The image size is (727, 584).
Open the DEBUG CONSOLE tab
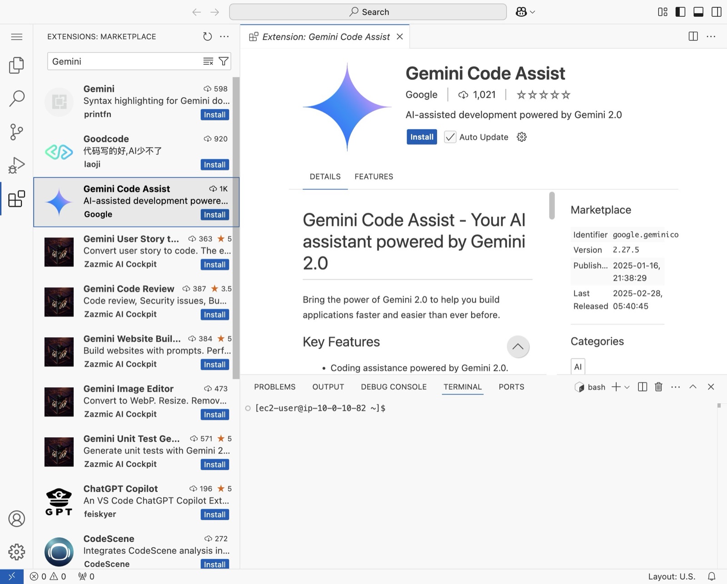coord(393,387)
